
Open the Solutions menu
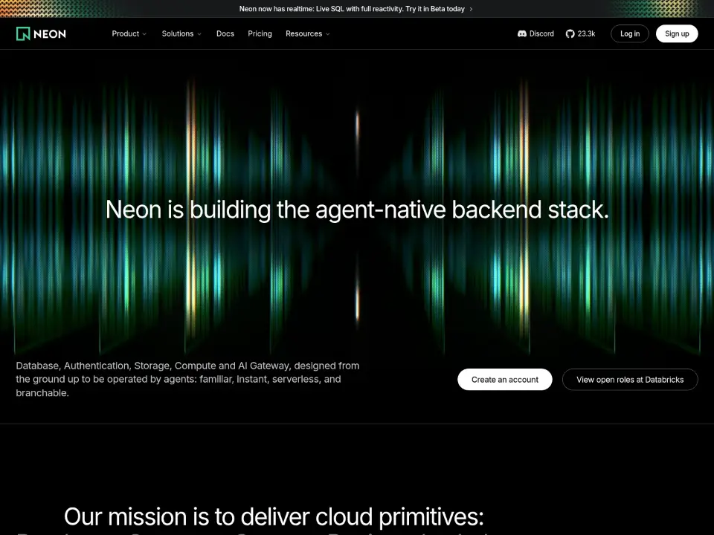coord(181,33)
